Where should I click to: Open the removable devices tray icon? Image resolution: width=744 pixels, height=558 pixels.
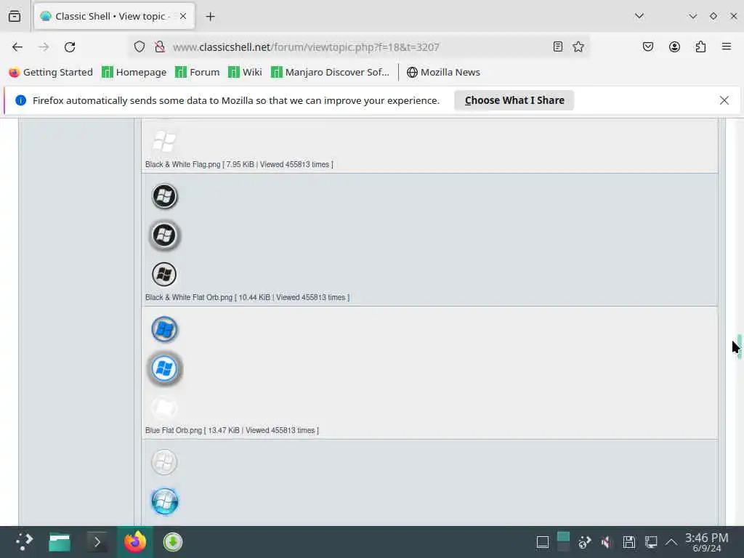point(628,542)
